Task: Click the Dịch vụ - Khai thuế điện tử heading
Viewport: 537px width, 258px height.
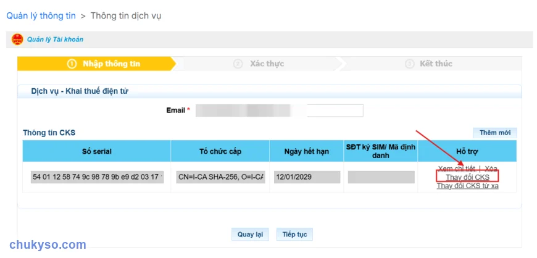Action: [x=80, y=91]
